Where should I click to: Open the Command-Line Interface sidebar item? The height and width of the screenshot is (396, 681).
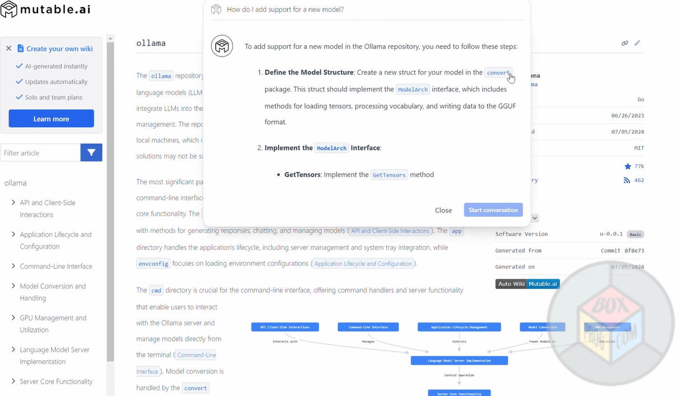[56, 267]
